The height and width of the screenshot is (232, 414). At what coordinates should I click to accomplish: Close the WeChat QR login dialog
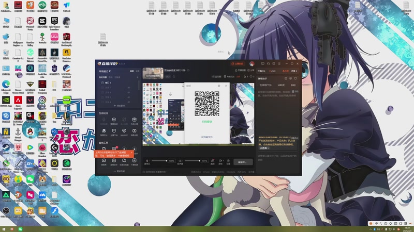226,86
